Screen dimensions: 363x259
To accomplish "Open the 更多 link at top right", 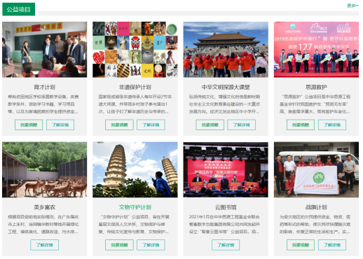I will click(x=352, y=6).
